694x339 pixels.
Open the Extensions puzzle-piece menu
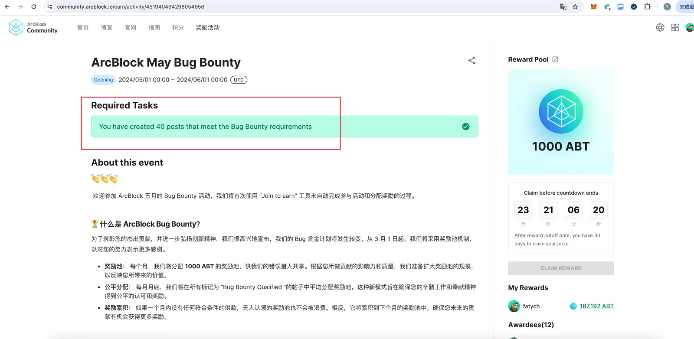647,7
